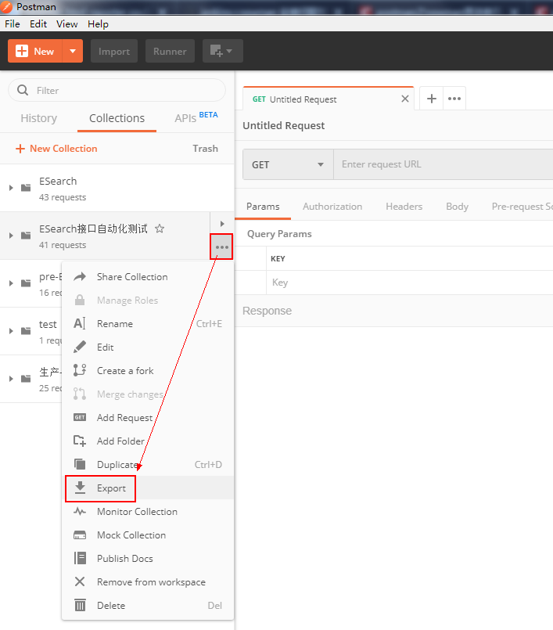
Task: Click the GET badge Add Request icon
Action: coord(80,417)
